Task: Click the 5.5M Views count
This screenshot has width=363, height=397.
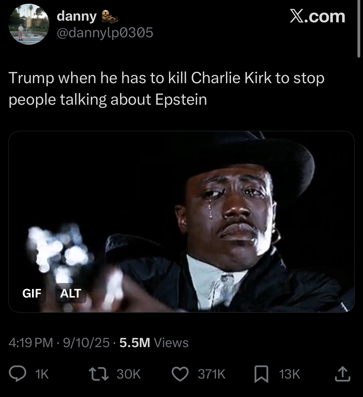Action: [154, 342]
